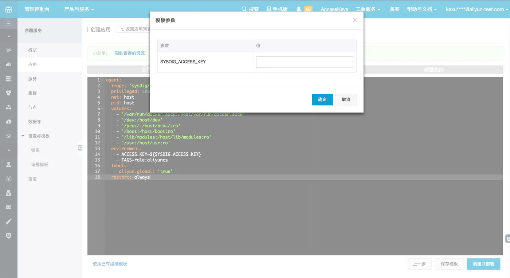
Task: Open the 帮助与文档 dropdown
Action: point(422,9)
